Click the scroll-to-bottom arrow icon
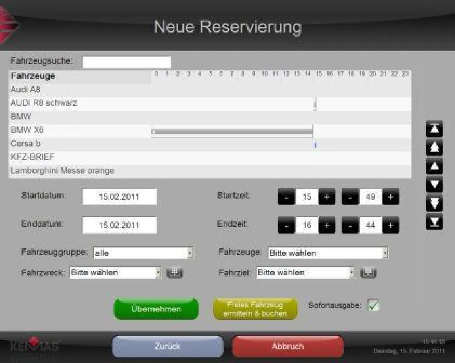The height and width of the screenshot is (363, 455). pyautogui.click(x=434, y=222)
